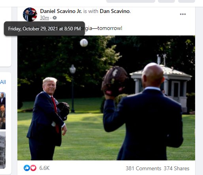View the 374 Shares list
Screen dimensions: 203x175
(x=177, y=168)
